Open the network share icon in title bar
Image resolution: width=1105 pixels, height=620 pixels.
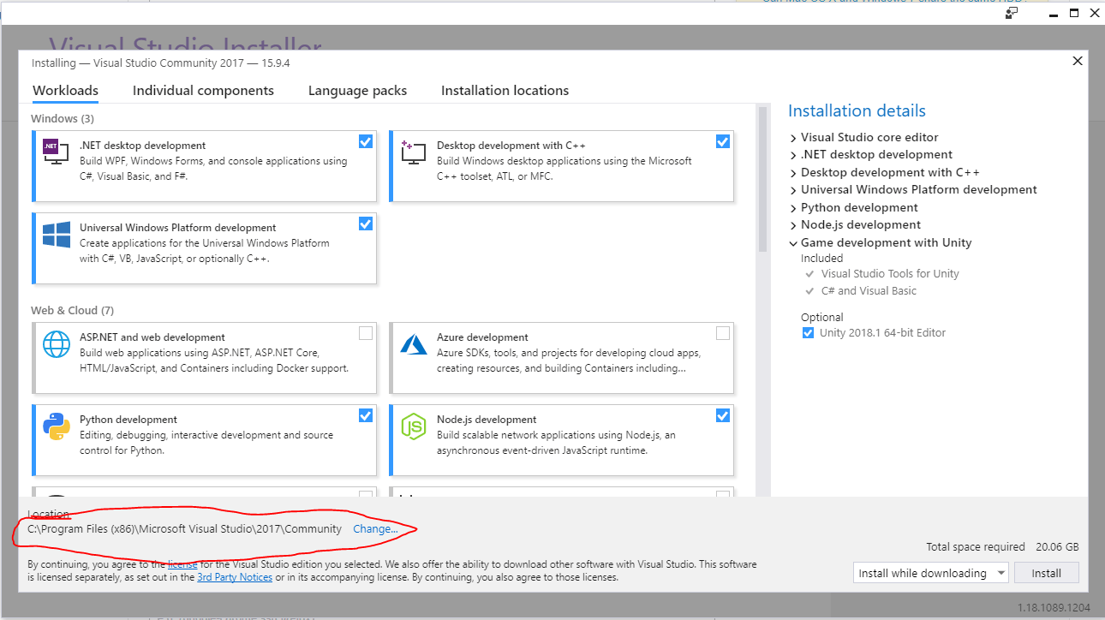point(1011,13)
